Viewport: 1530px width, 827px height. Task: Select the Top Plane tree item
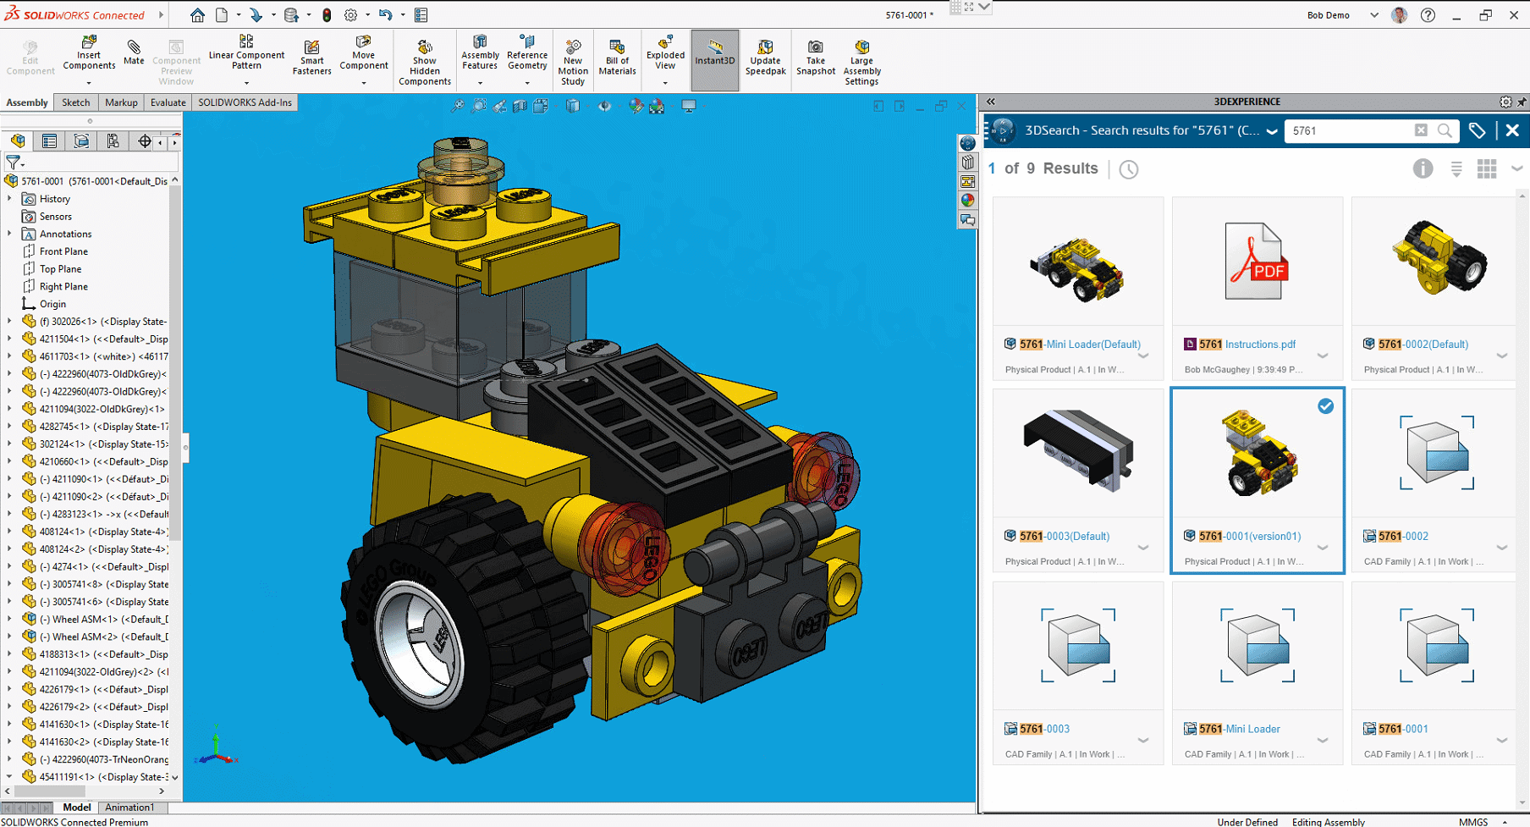click(x=60, y=269)
